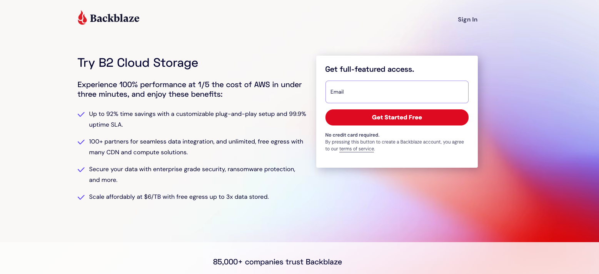Click the free egress CDN bullet text
This screenshot has height=274, width=599.
[x=196, y=147]
